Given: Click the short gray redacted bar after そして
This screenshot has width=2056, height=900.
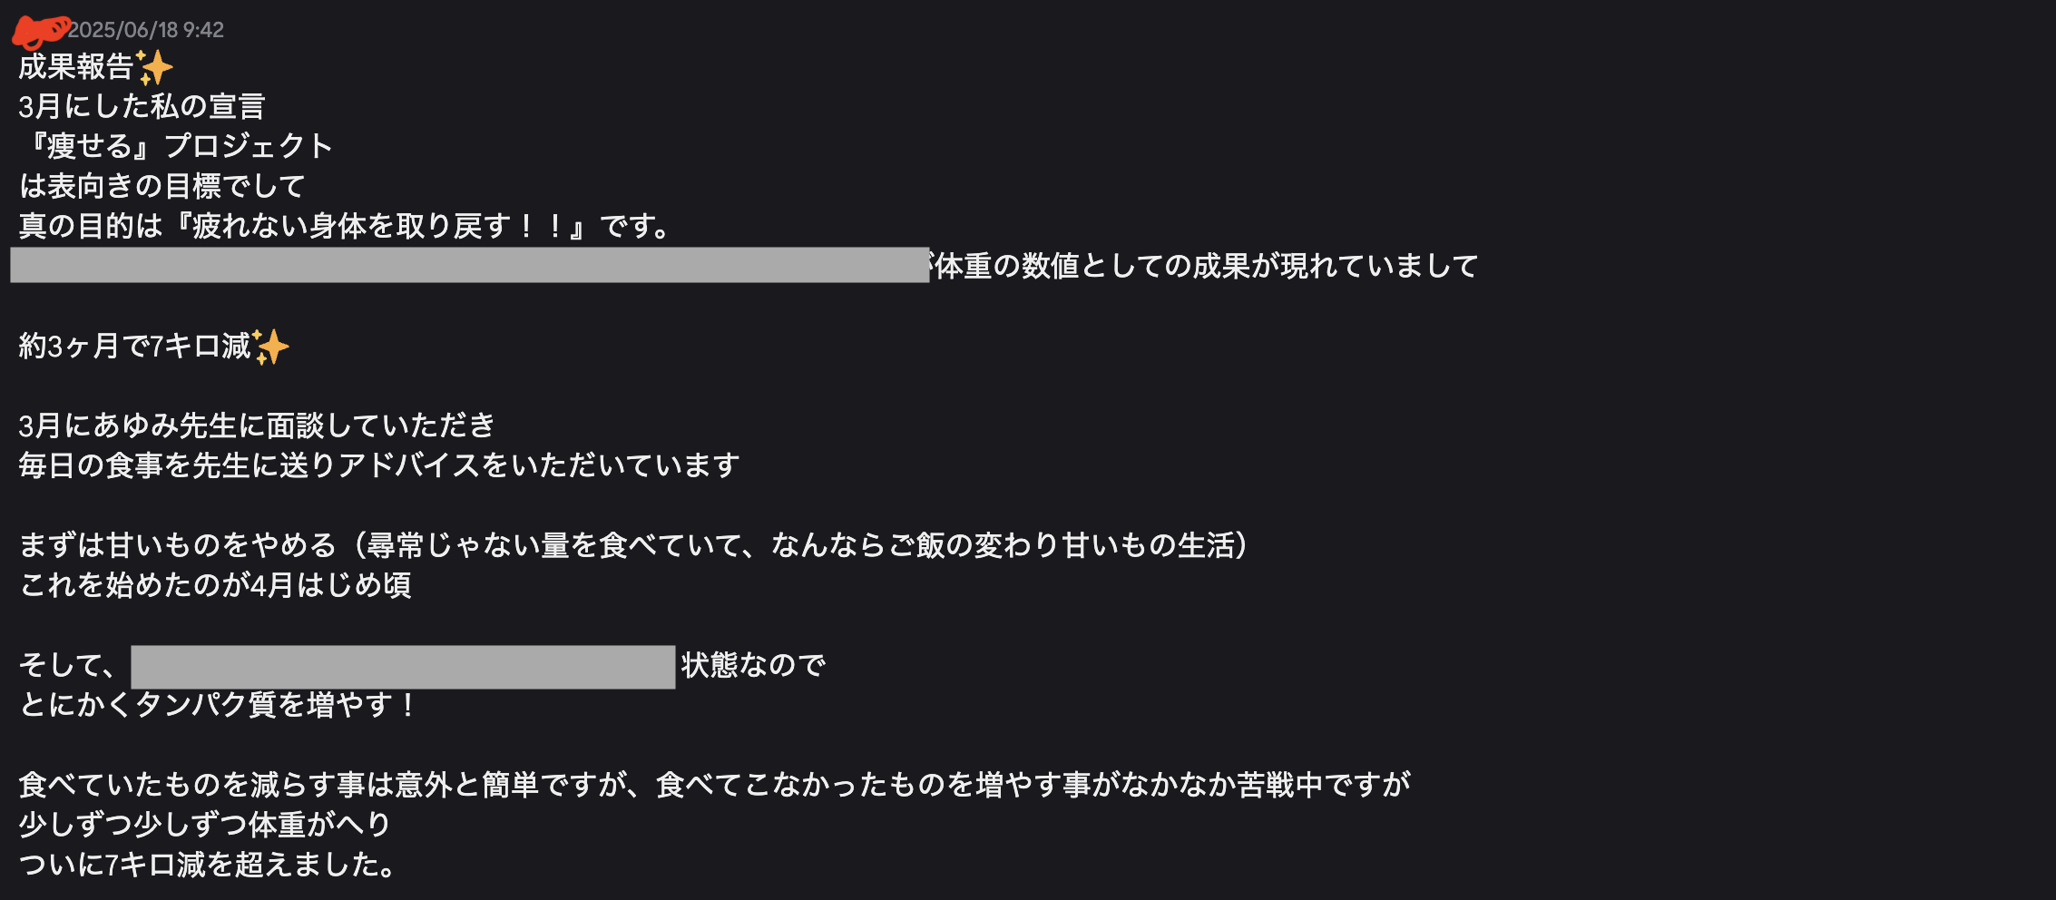Looking at the screenshot, I should 403,667.
